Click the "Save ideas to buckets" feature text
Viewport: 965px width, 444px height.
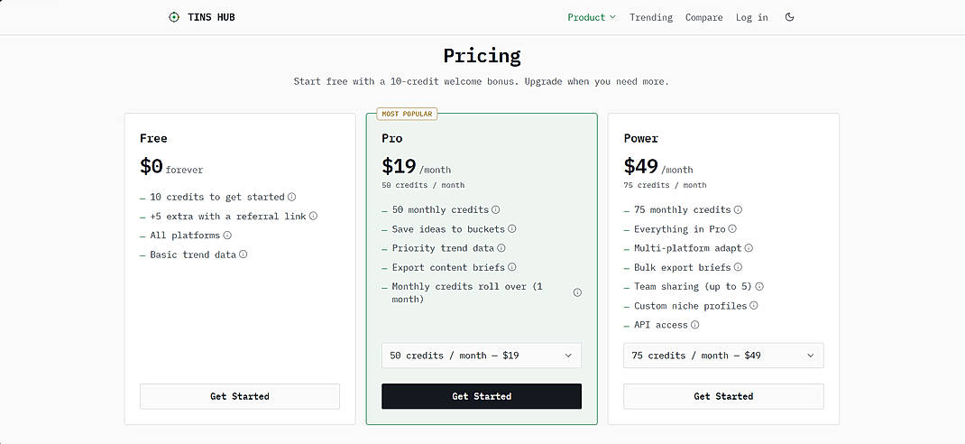pyautogui.click(x=448, y=229)
